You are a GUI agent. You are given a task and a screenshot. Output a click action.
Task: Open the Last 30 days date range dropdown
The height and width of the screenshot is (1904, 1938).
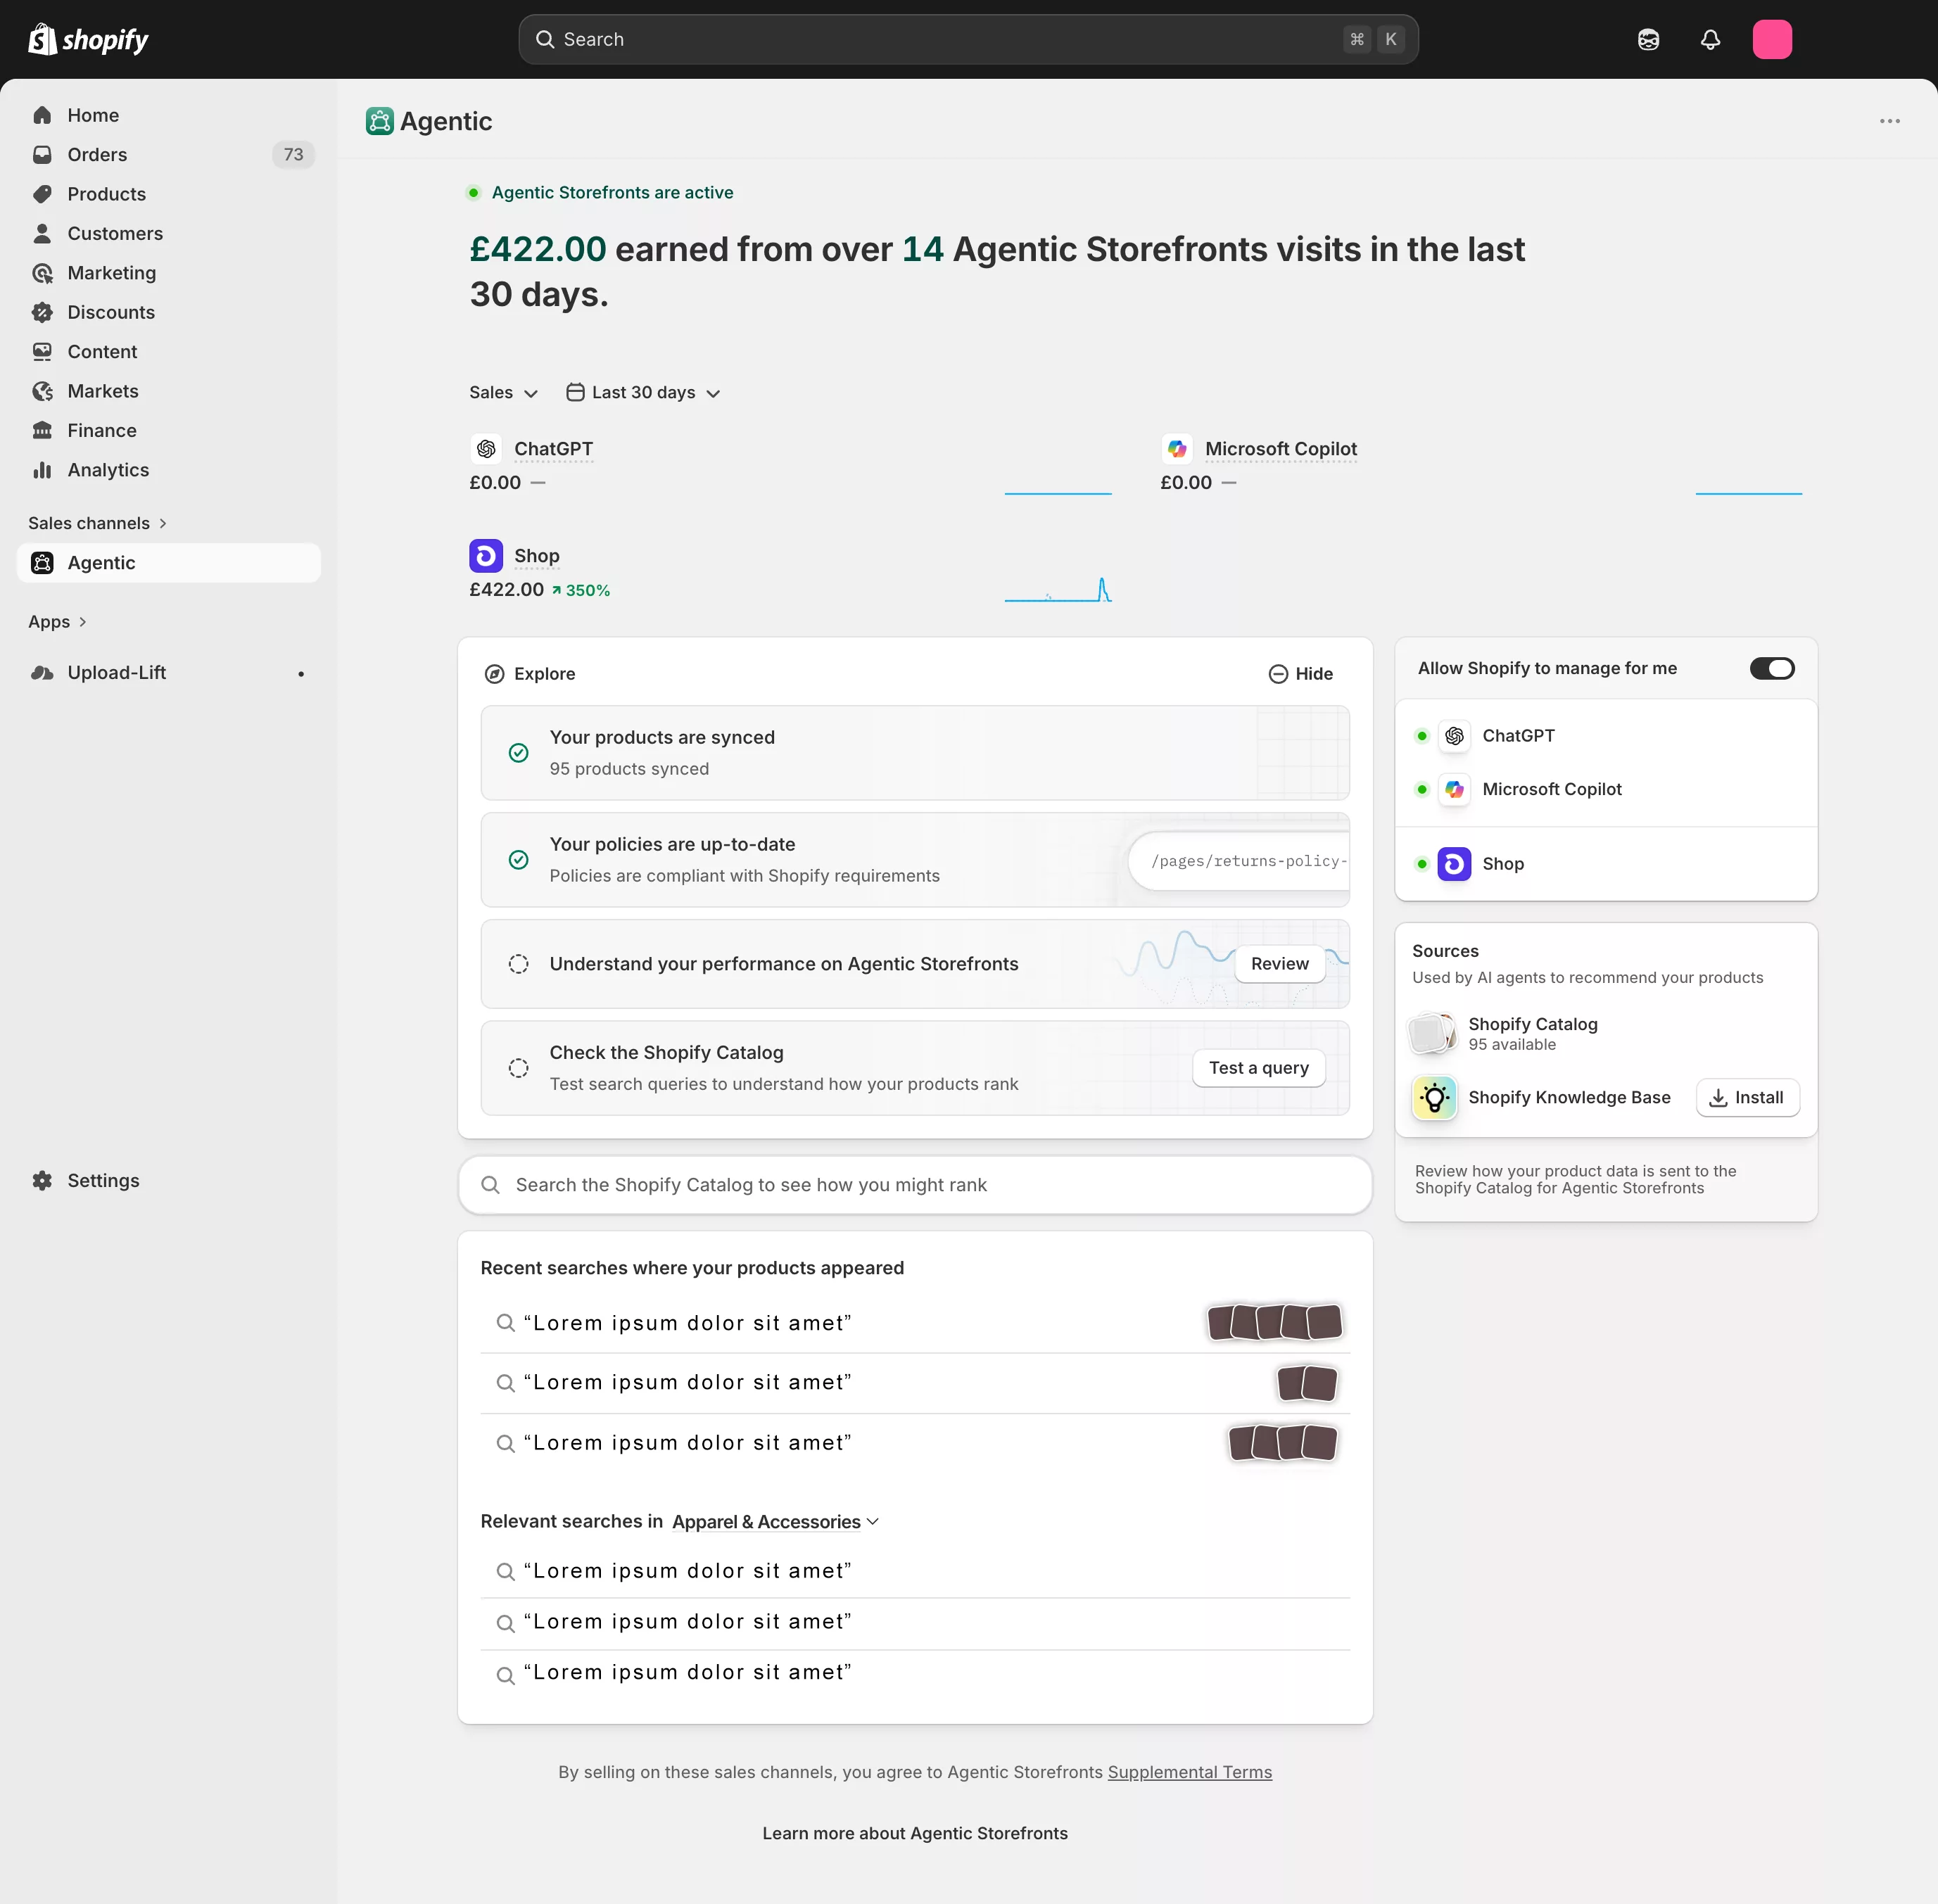pyautogui.click(x=643, y=392)
